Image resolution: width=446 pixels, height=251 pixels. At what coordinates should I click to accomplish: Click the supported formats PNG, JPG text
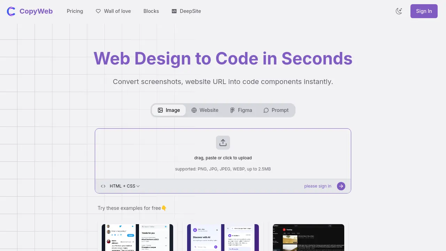click(x=223, y=169)
